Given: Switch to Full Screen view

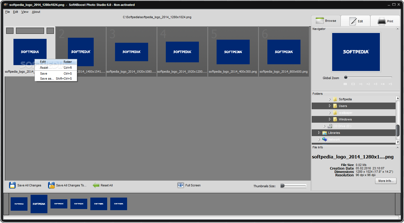Looking at the screenshot, I should (x=189, y=185).
